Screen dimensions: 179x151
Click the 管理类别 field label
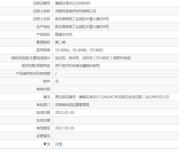(x=43, y=42)
